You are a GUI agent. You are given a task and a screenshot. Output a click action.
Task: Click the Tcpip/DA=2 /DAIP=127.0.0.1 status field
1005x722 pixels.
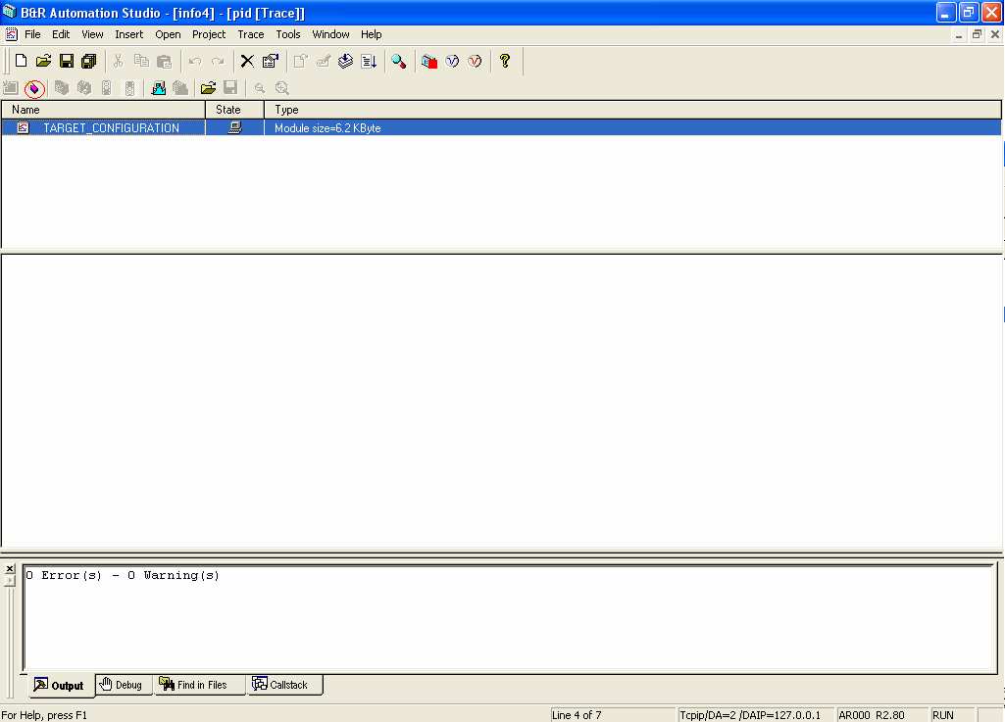pyautogui.click(x=756, y=715)
